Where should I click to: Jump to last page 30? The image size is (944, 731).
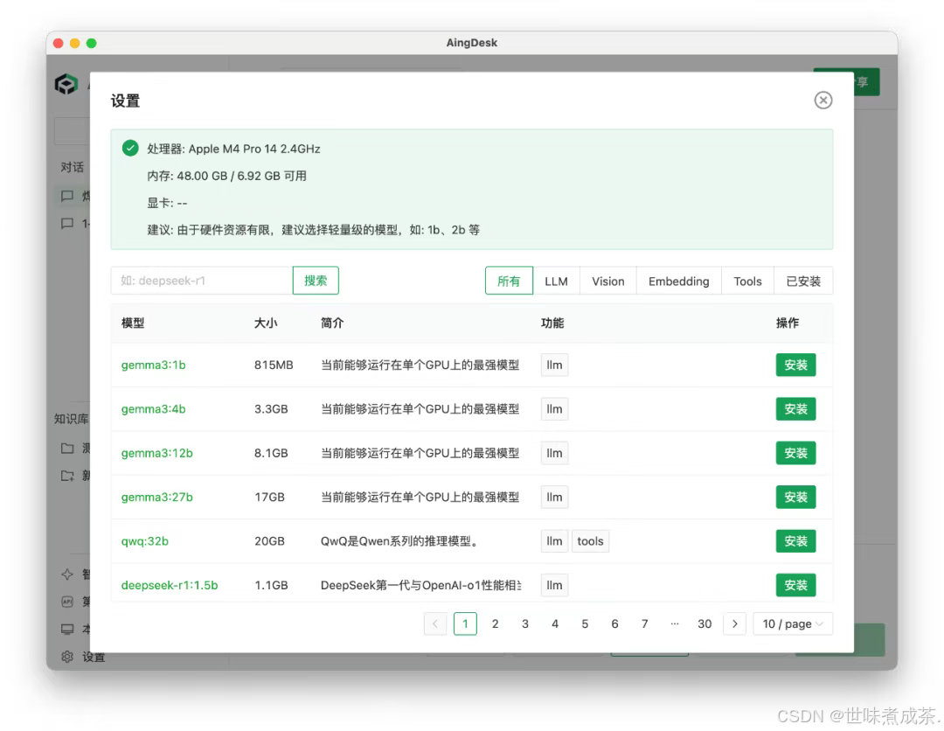point(705,623)
